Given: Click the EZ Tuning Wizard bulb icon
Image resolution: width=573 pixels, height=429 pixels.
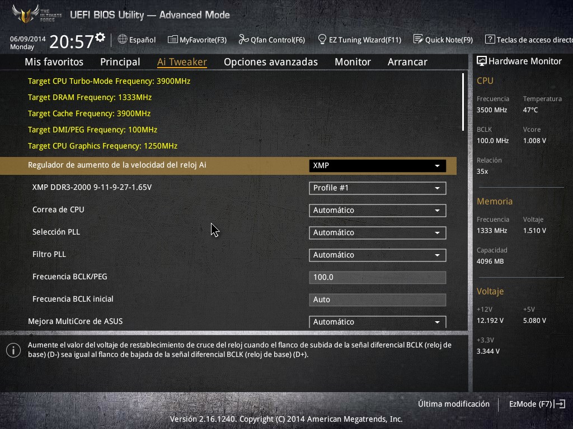Looking at the screenshot, I should pos(322,40).
